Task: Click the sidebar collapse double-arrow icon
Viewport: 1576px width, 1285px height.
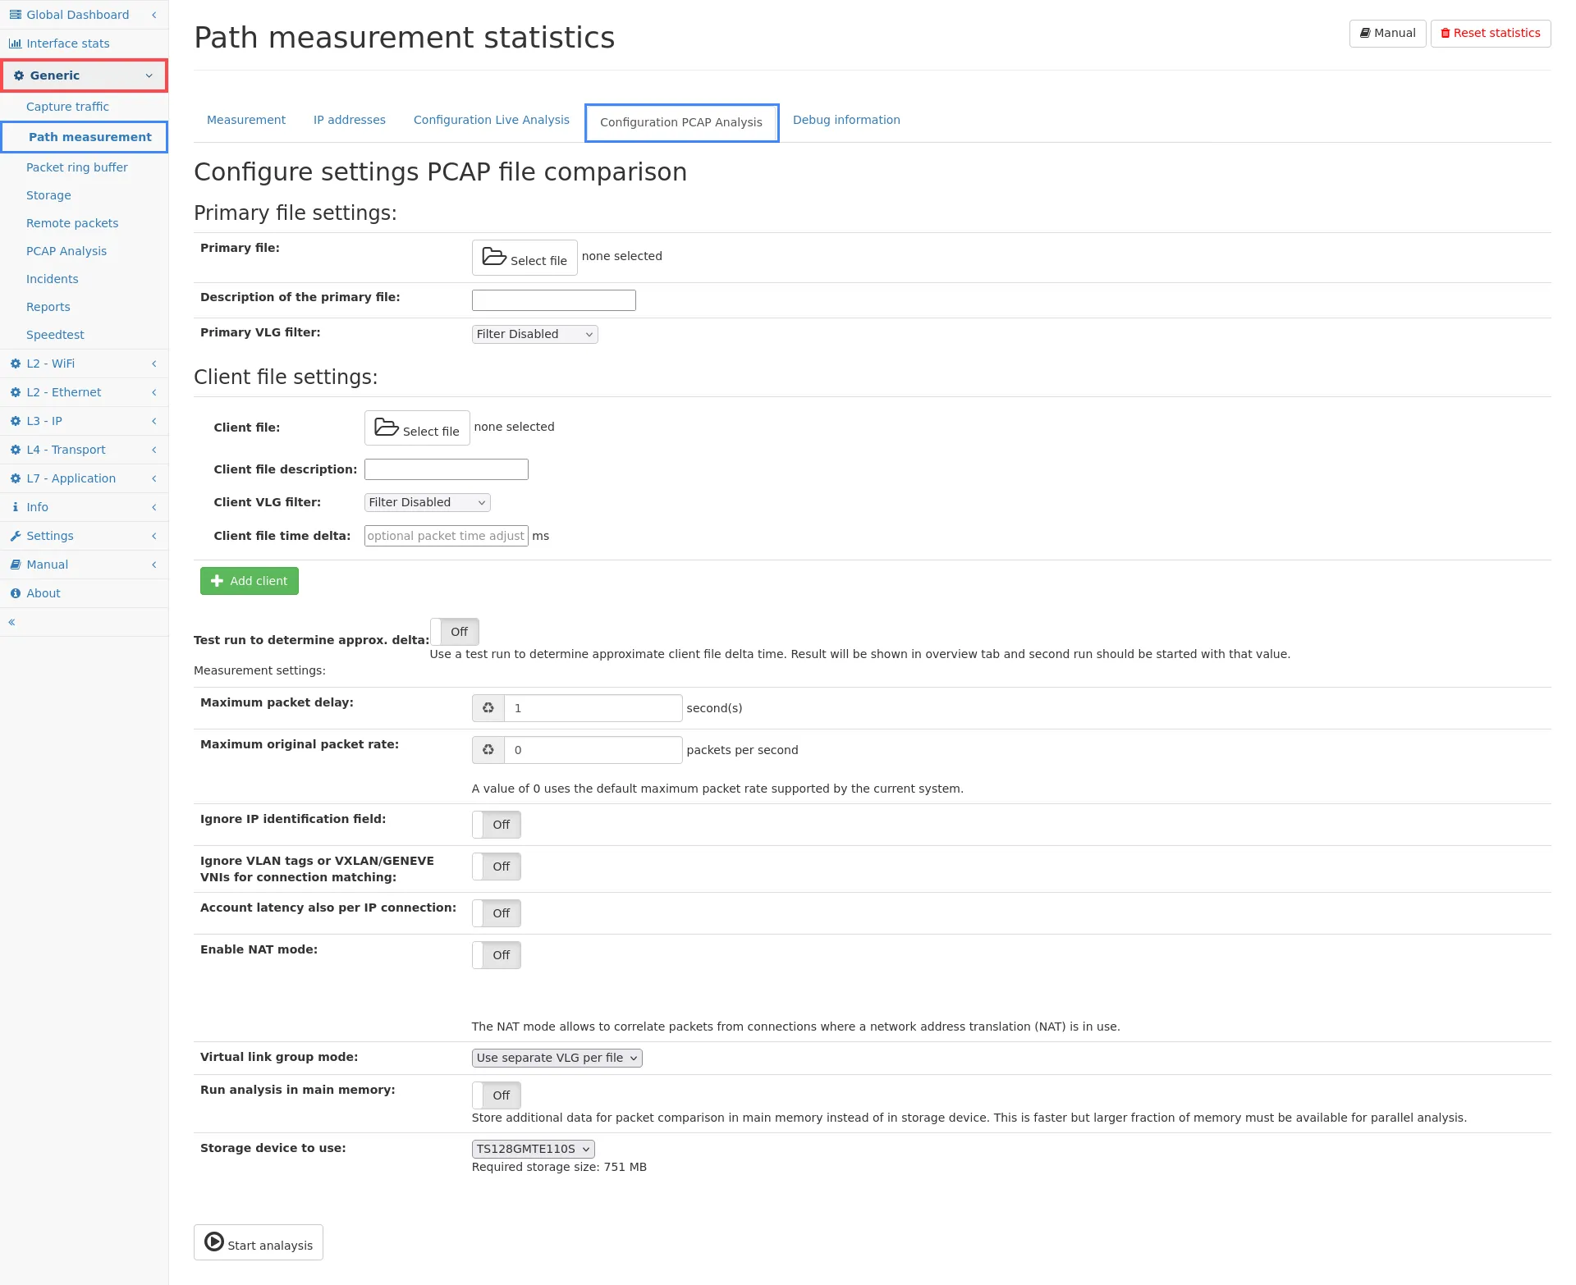Action: pos(11,622)
